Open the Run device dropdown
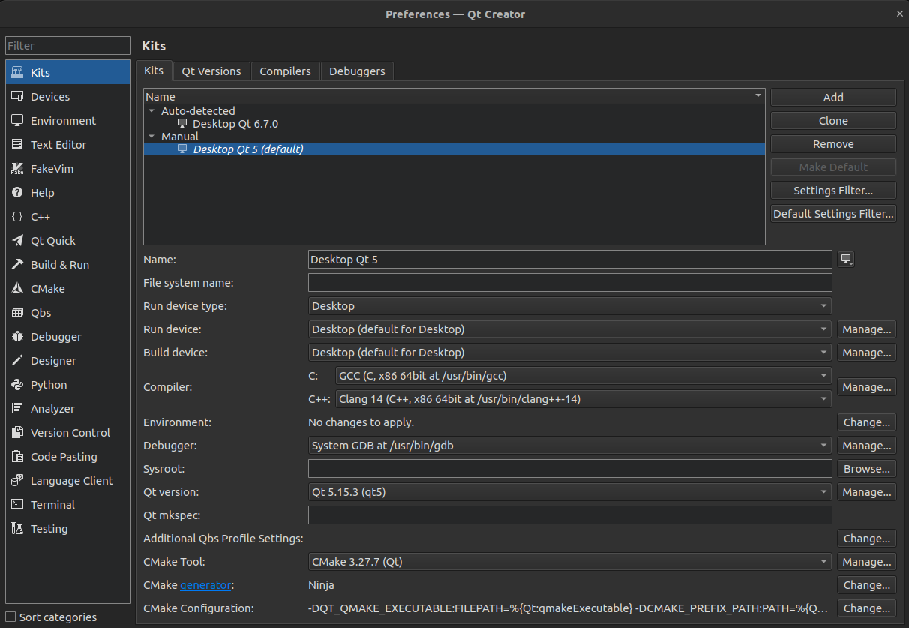 (570, 329)
